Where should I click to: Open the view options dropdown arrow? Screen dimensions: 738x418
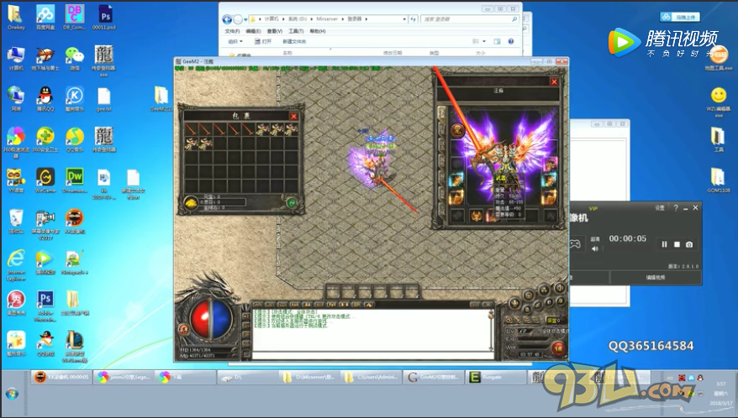[484, 41]
